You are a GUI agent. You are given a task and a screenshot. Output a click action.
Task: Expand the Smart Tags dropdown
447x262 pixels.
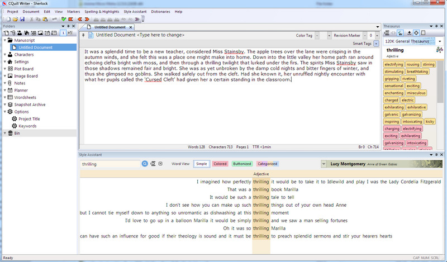[377, 43]
